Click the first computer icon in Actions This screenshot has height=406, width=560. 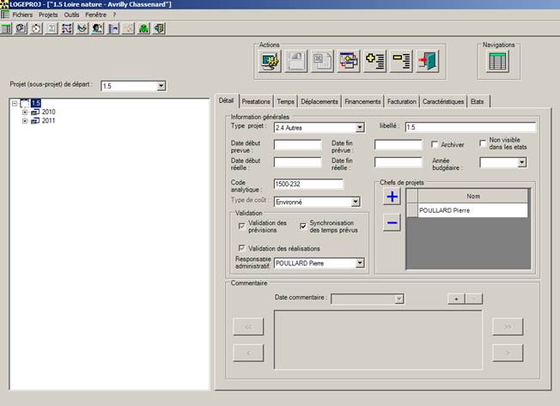point(271,61)
